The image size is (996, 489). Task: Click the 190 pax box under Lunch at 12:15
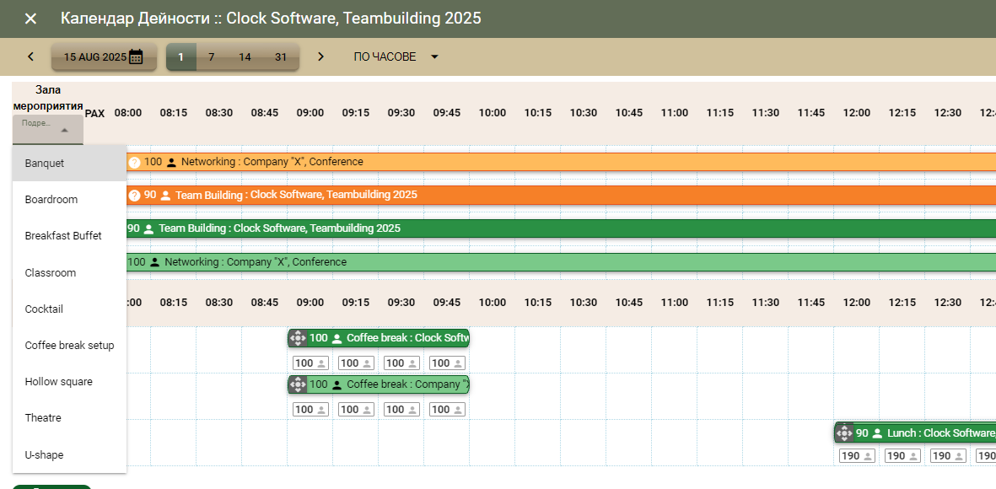tap(902, 456)
